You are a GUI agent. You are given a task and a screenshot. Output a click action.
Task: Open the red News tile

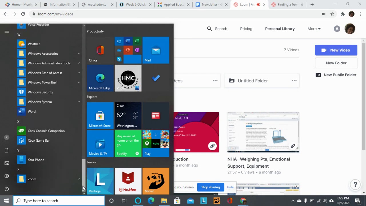pyautogui.click(x=156, y=116)
